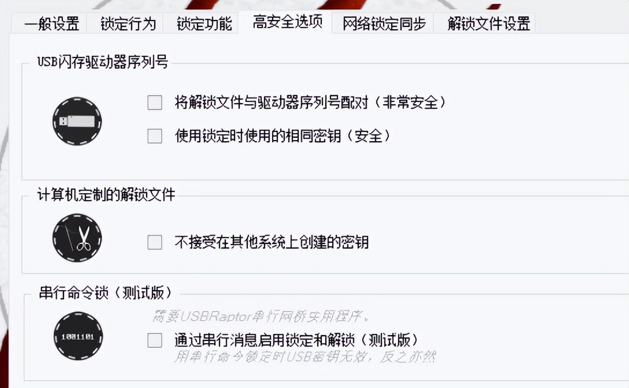Go to the 网络锁定同步 tab
Viewport: 629px width, 388px height.
[384, 24]
